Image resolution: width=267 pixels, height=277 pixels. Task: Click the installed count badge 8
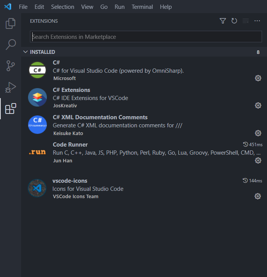(x=258, y=52)
